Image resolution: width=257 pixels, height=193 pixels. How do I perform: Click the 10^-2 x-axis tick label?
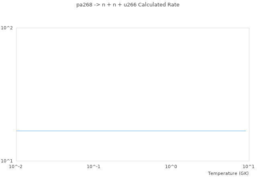pos(16,166)
